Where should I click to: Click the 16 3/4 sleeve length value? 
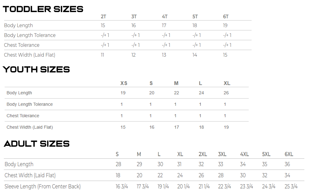coord(122,186)
